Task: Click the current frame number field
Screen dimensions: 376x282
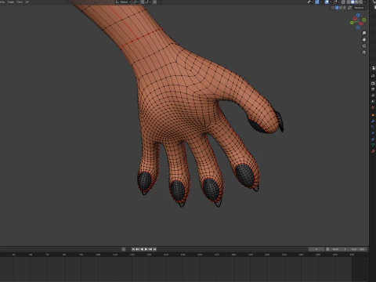Action: (x=316, y=249)
